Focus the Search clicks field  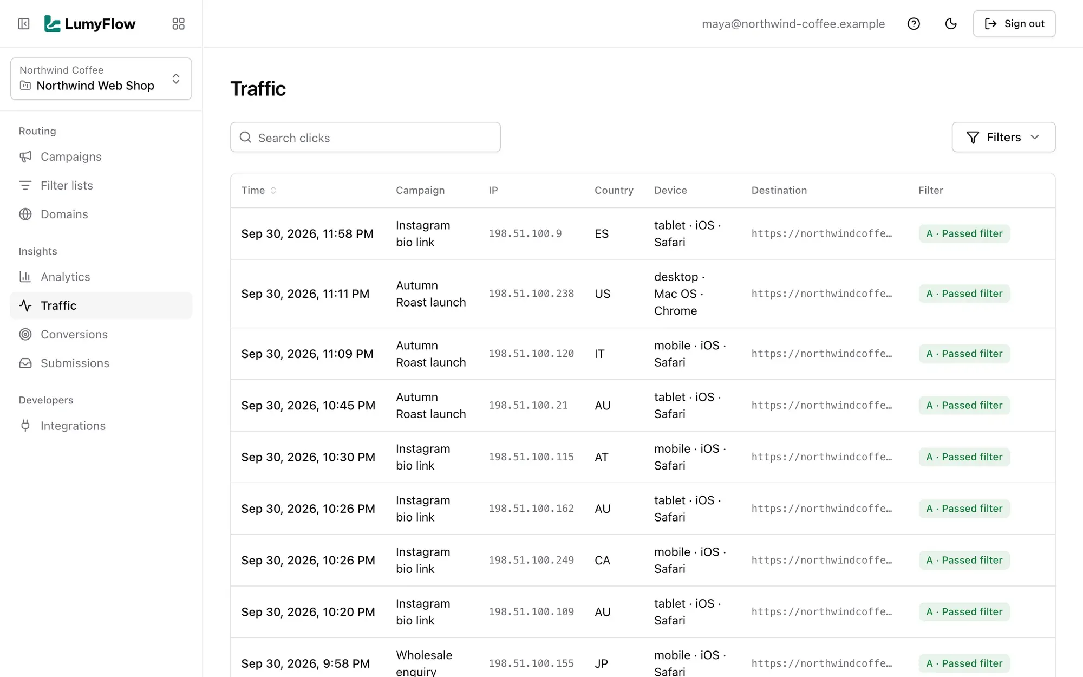[366, 138]
